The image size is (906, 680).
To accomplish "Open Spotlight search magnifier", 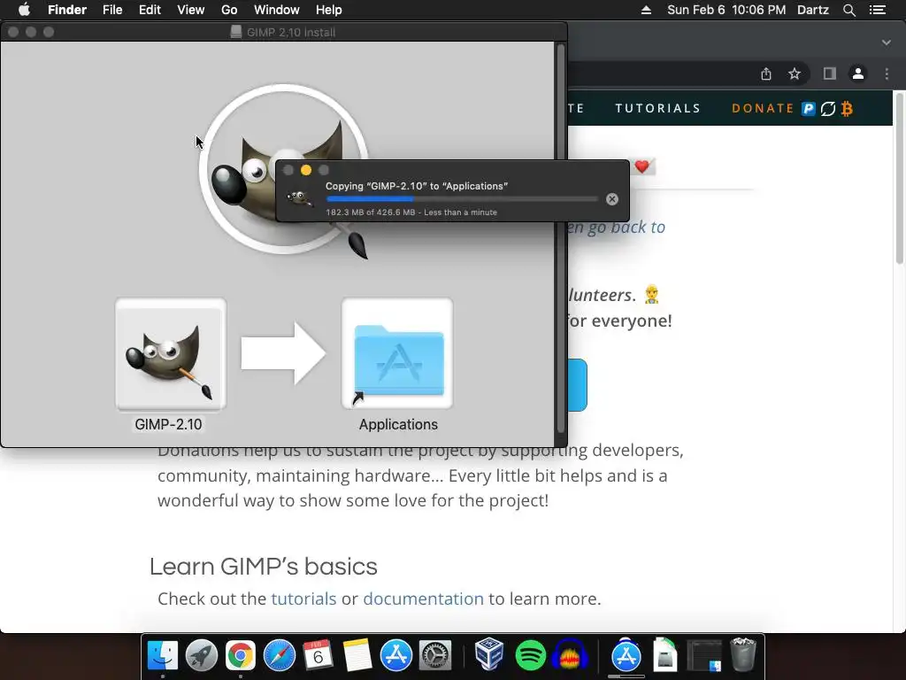I will point(848,10).
